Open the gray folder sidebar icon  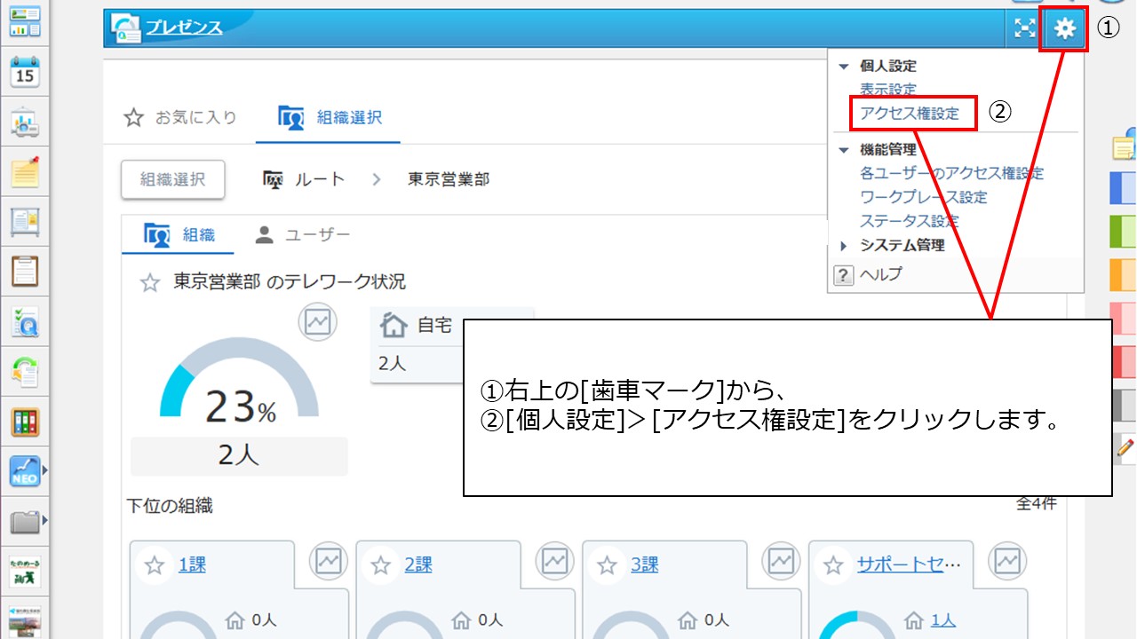tap(25, 521)
